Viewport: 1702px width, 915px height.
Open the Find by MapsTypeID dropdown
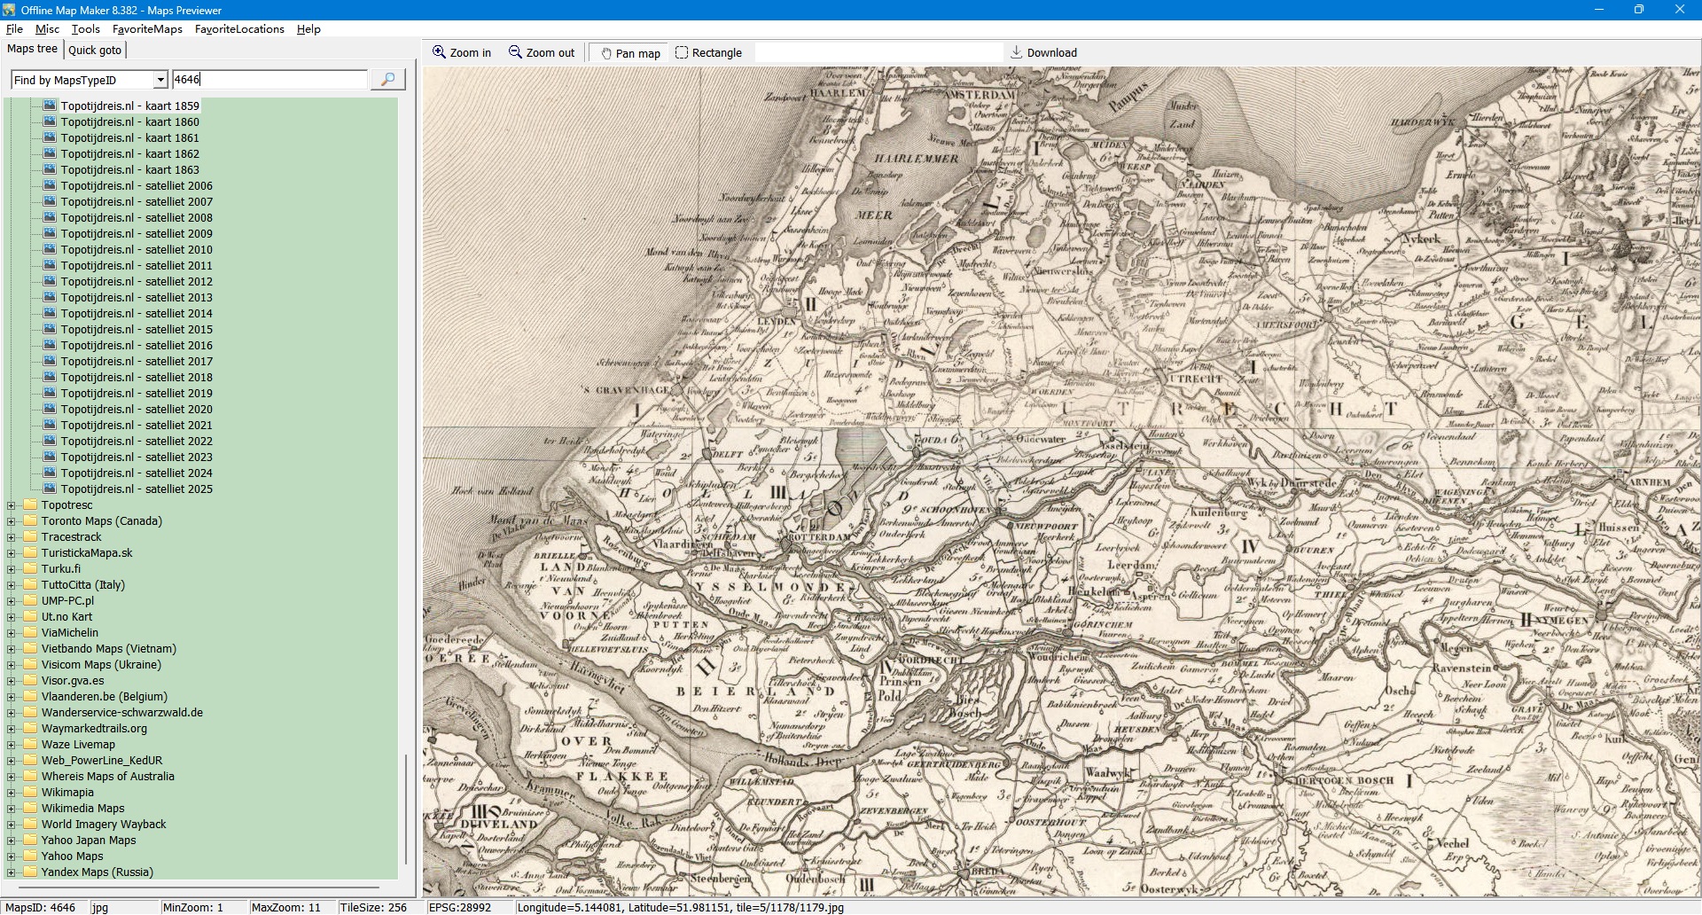point(160,81)
